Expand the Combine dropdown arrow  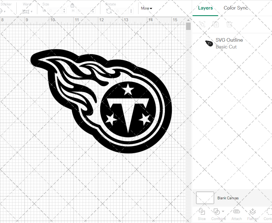tap(223, 211)
